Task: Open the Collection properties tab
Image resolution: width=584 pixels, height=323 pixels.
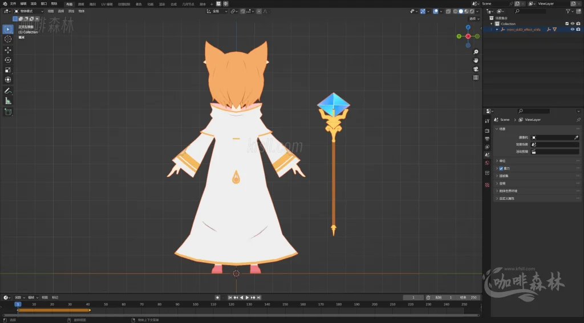Action: 487,173
